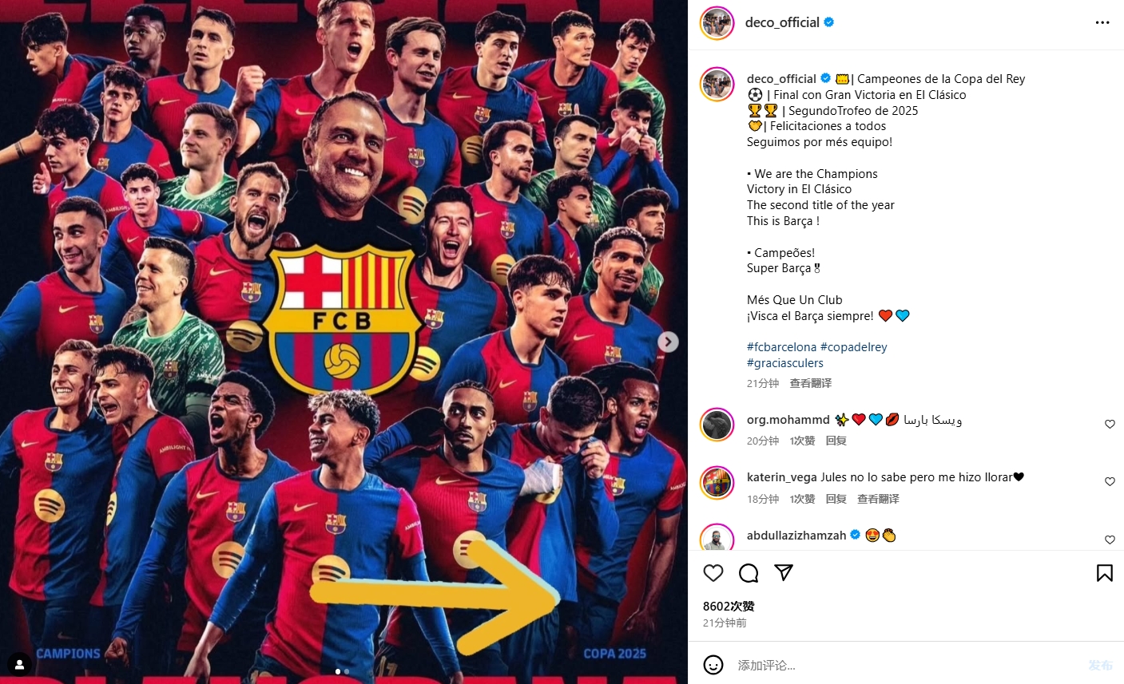Show tagged people on the photo
Viewport: 1124px width, 684px height.
(x=19, y=664)
